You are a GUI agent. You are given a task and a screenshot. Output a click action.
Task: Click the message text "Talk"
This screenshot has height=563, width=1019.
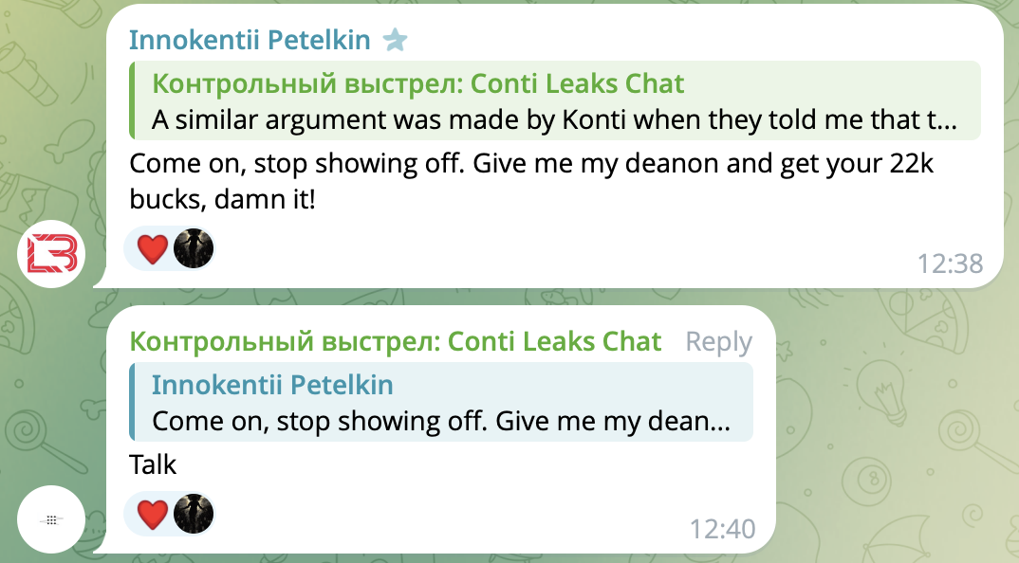pyautogui.click(x=154, y=464)
